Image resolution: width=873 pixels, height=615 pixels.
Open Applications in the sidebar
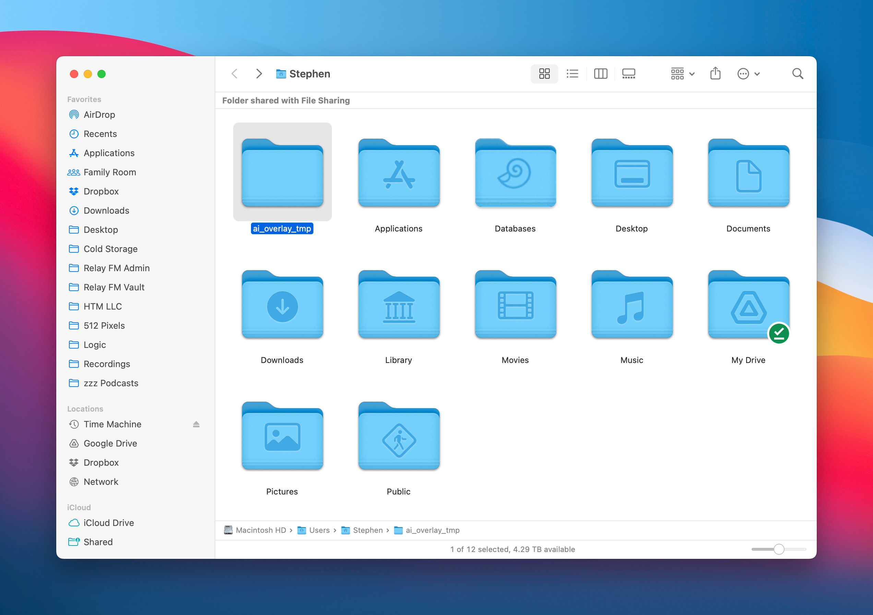(135, 153)
